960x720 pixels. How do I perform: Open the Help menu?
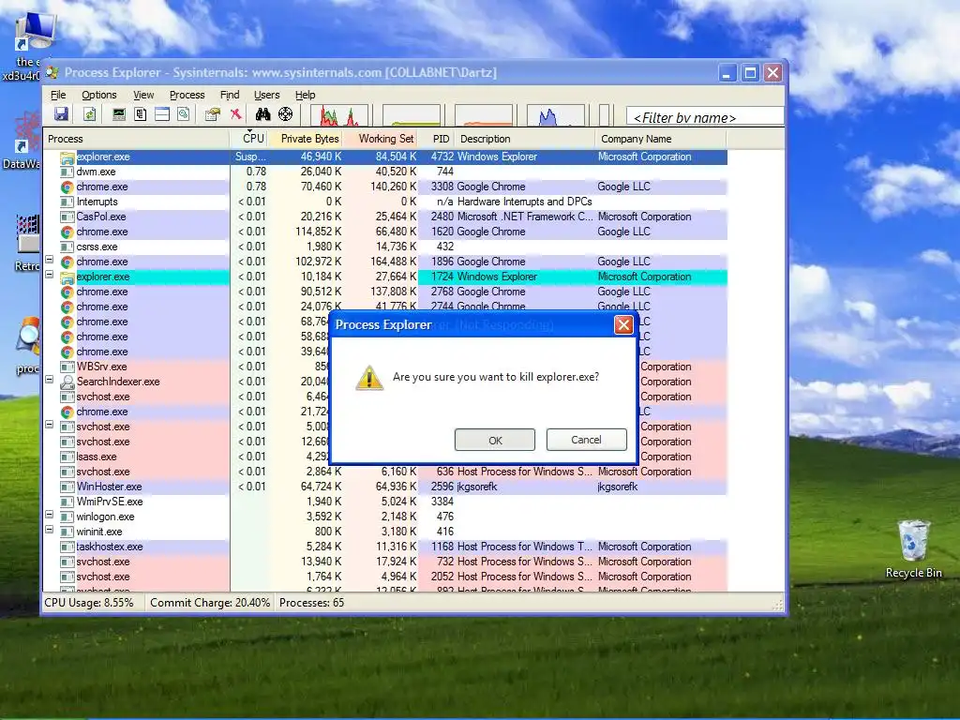tap(305, 95)
